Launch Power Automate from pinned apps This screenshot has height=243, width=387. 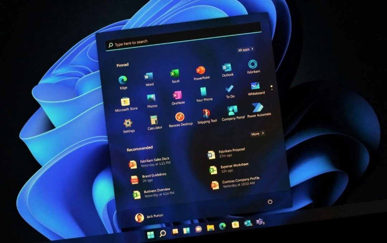pyautogui.click(x=258, y=110)
